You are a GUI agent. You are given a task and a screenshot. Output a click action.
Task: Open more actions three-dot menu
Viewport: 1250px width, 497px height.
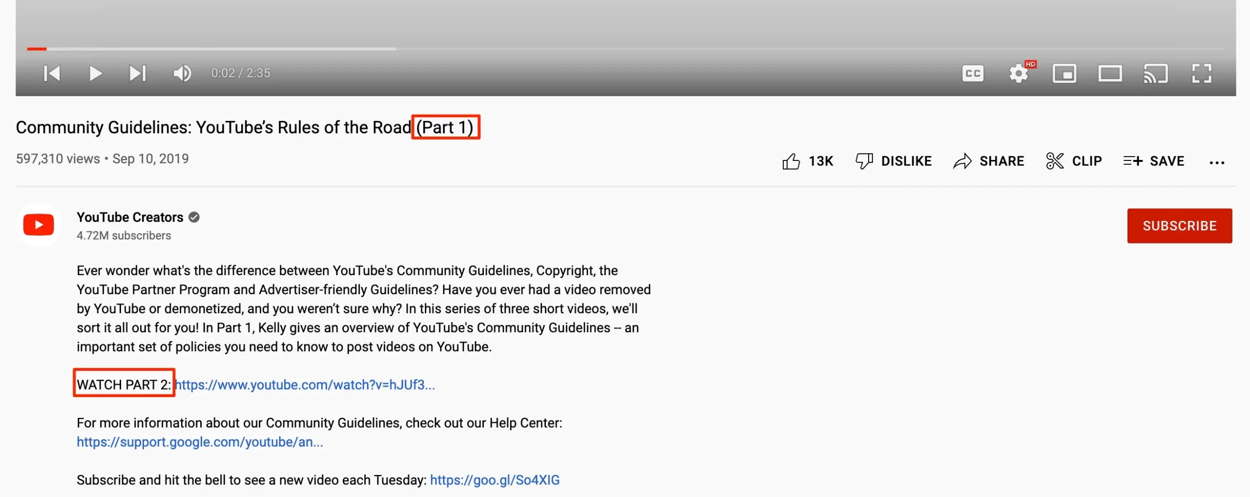(1217, 162)
